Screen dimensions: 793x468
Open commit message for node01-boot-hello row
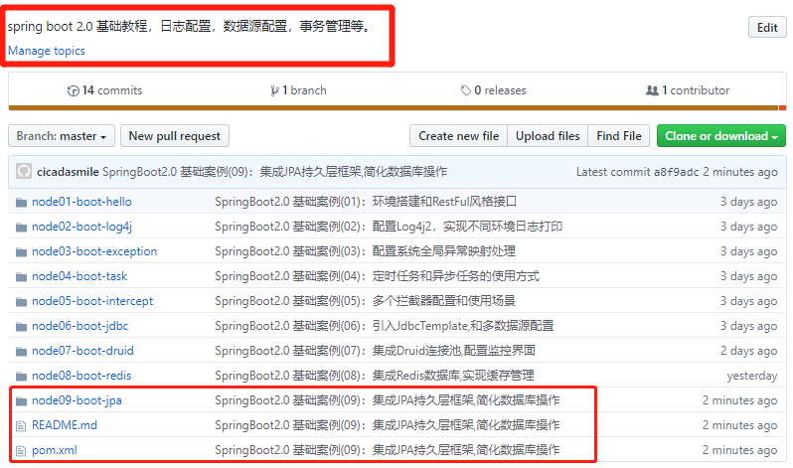(x=366, y=202)
